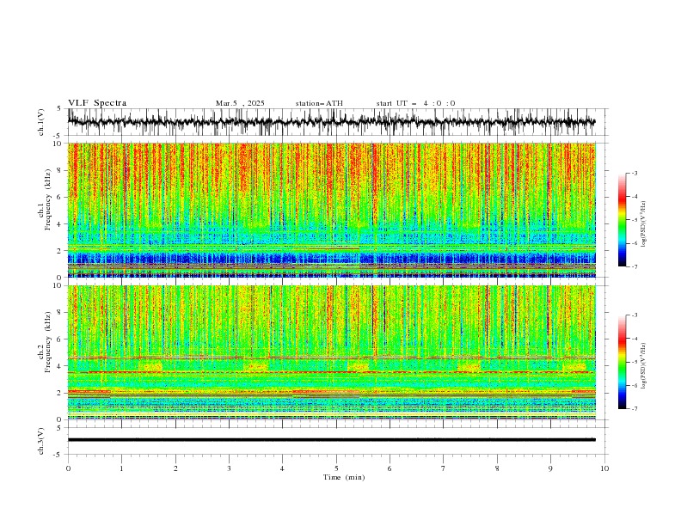The image size is (681, 526).
Task: Click the "-7" label on ch.2 colorbar
Action: tap(635, 409)
